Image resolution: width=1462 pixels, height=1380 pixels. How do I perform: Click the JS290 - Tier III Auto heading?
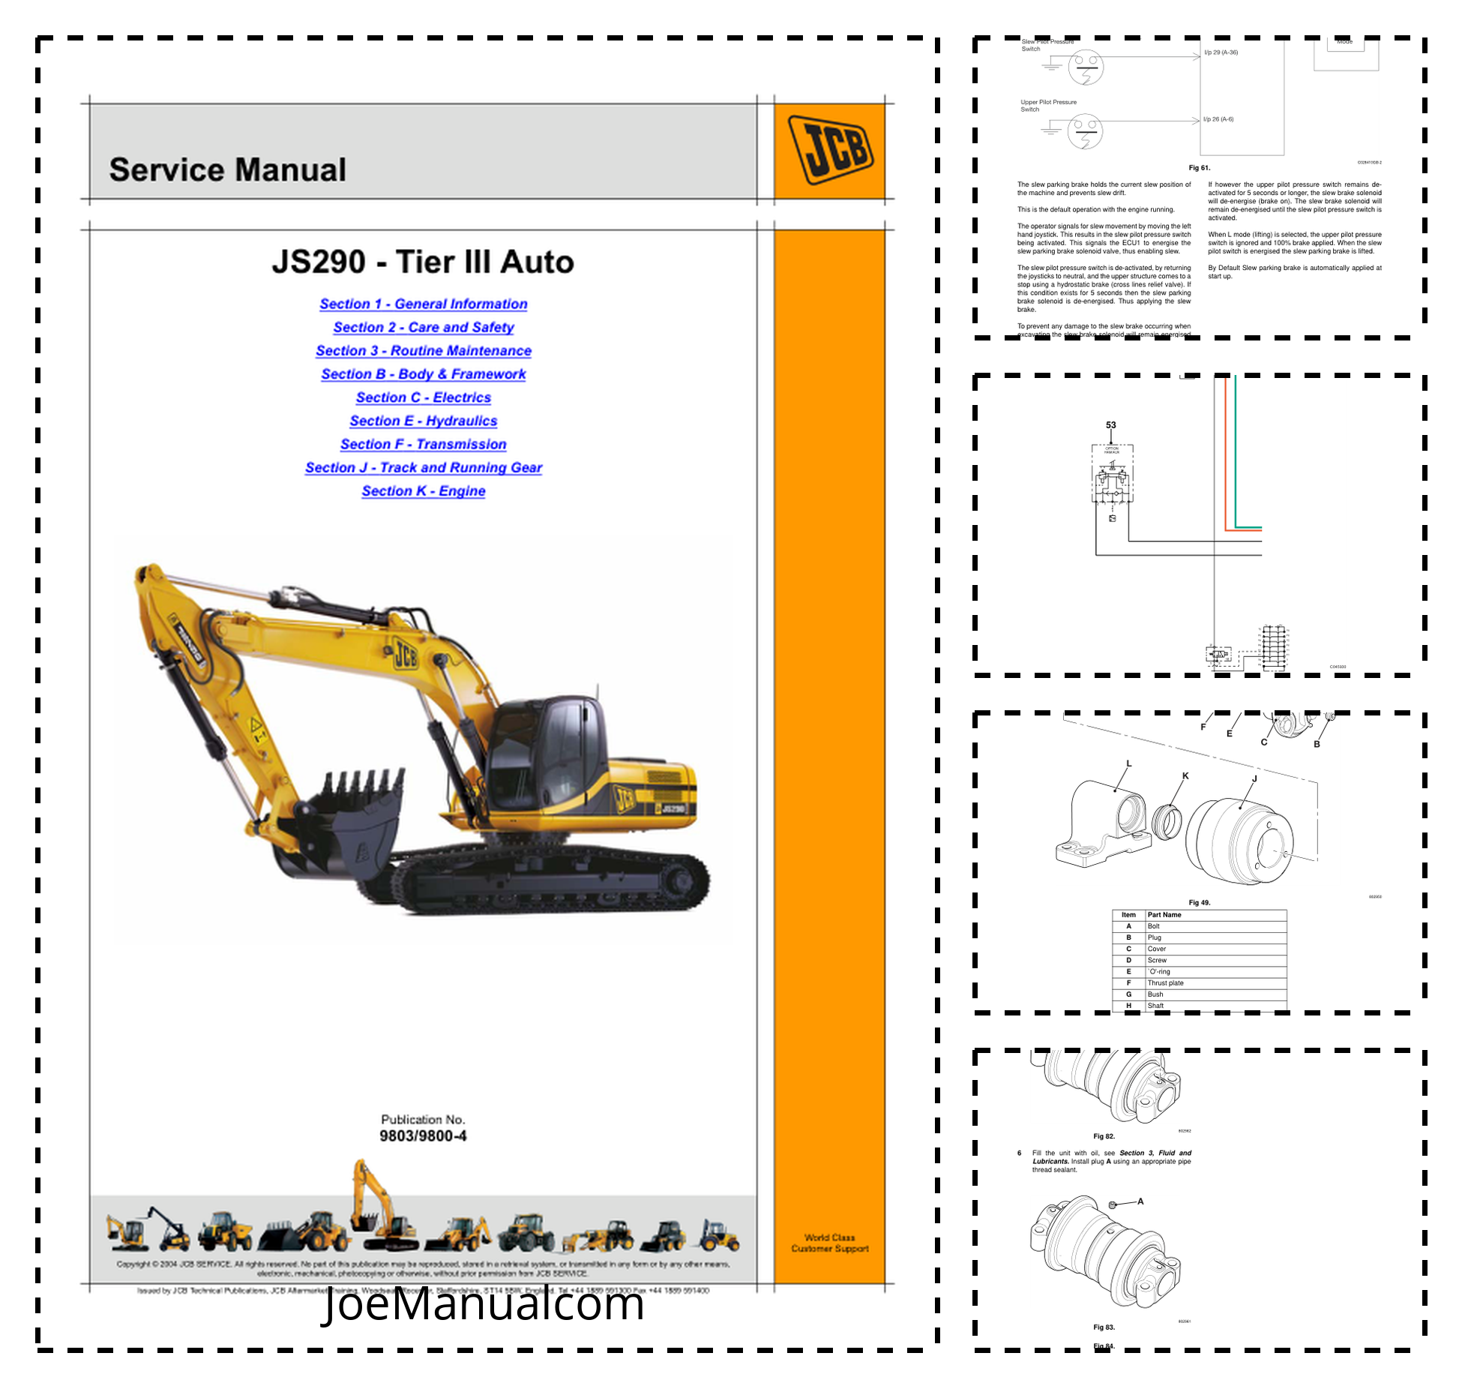coord(423,262)
